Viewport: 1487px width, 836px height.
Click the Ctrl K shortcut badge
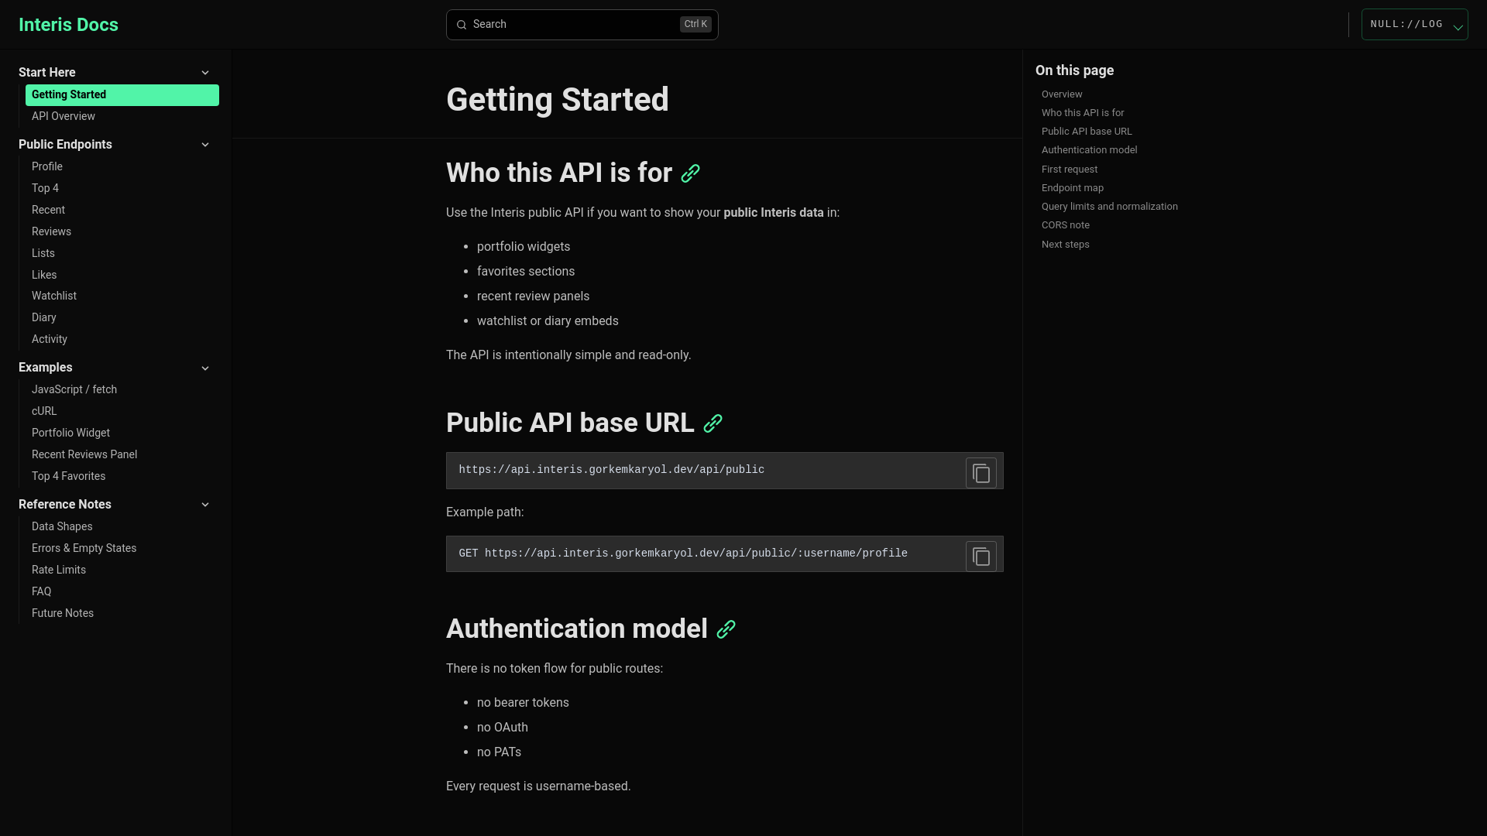pos(695,25)
